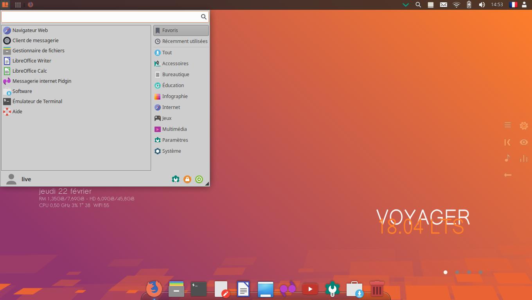Launch LibreOffice Writer from the menu list
532x300 pixels.
(76, 61)
